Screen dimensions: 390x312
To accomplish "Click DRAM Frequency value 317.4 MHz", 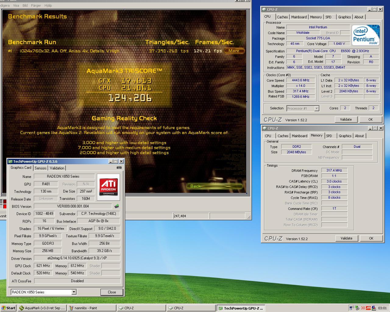I will point(334,171).
